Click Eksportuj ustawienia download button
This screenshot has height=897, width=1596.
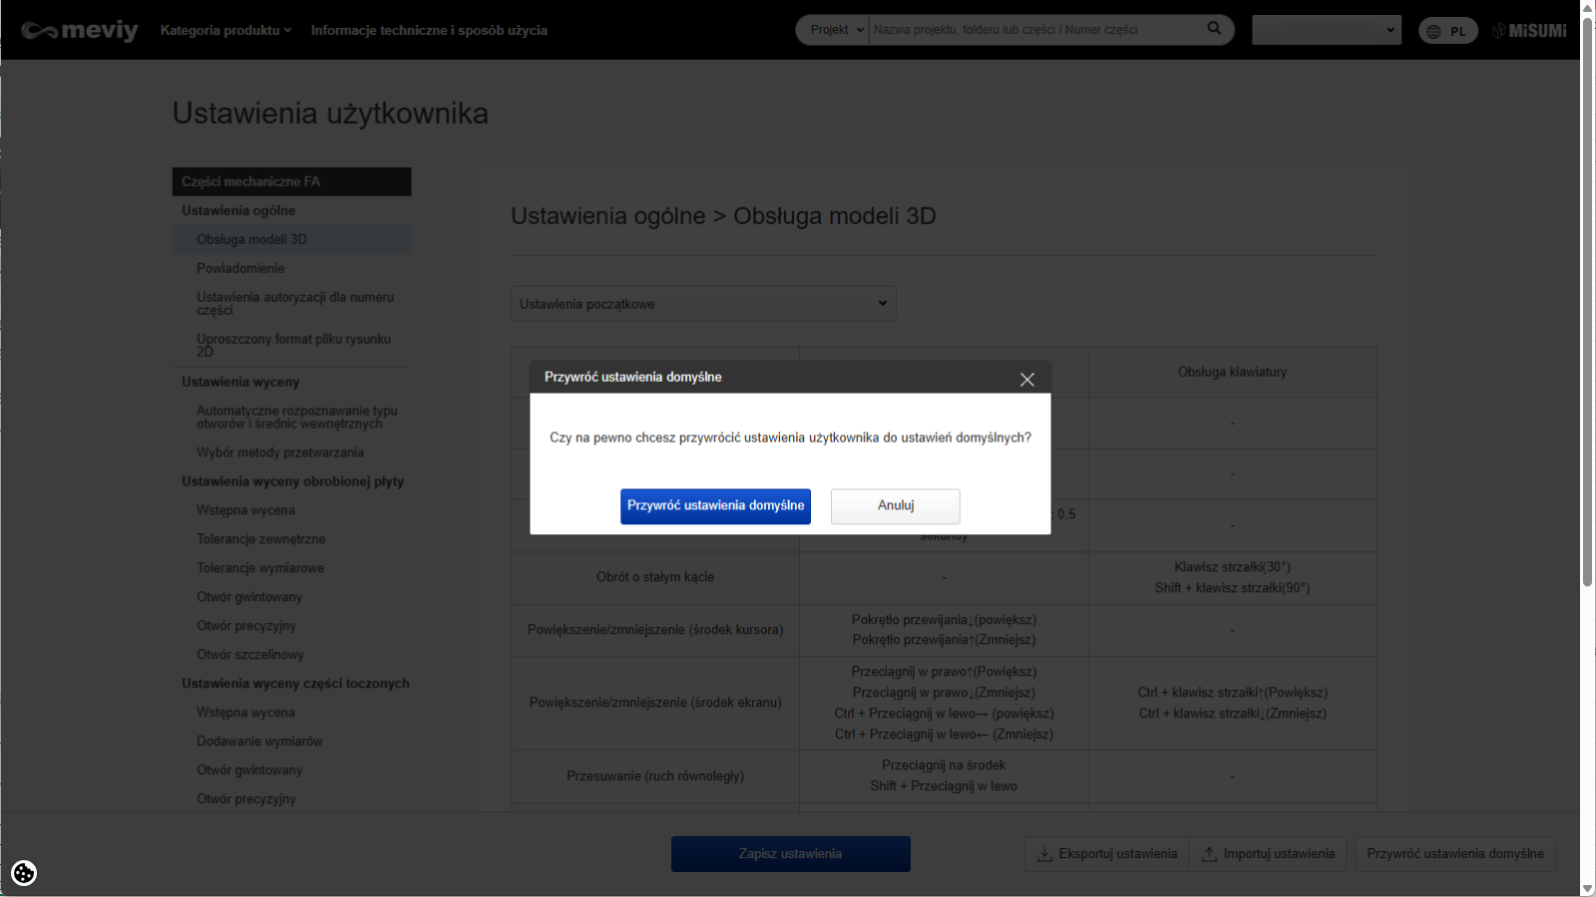[1107, 854]
